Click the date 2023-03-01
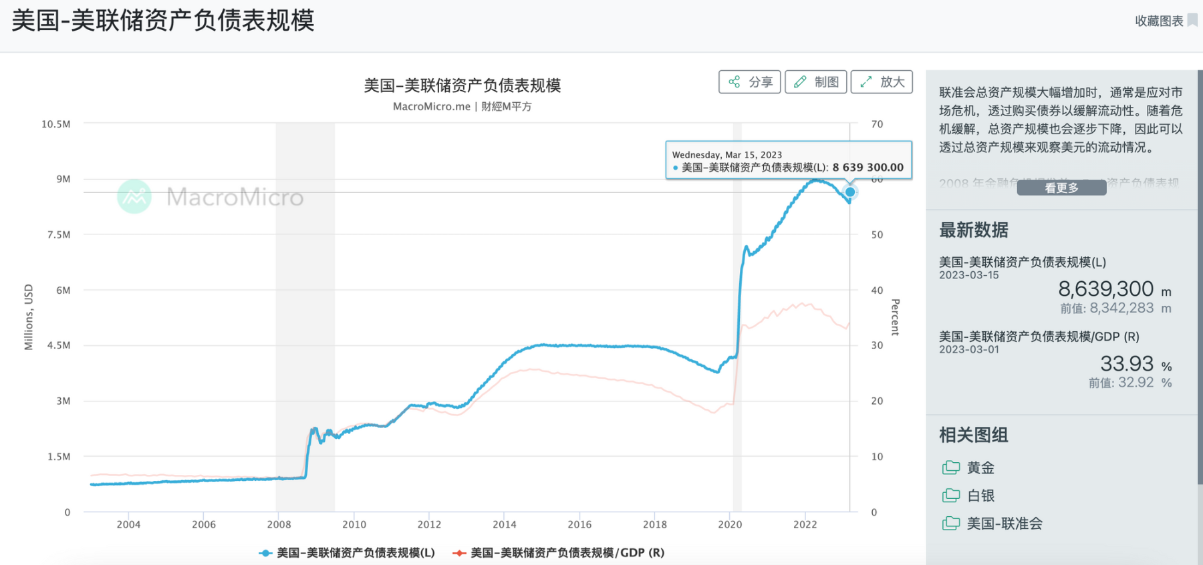This screenshot has height=565, width=1203. click(x=968, y=350)
